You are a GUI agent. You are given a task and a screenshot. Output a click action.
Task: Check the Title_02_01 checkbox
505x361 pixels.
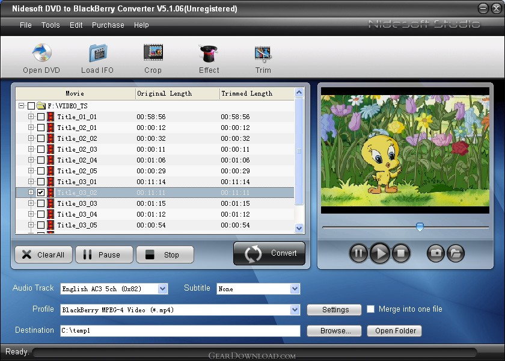(x=41, y=128)
